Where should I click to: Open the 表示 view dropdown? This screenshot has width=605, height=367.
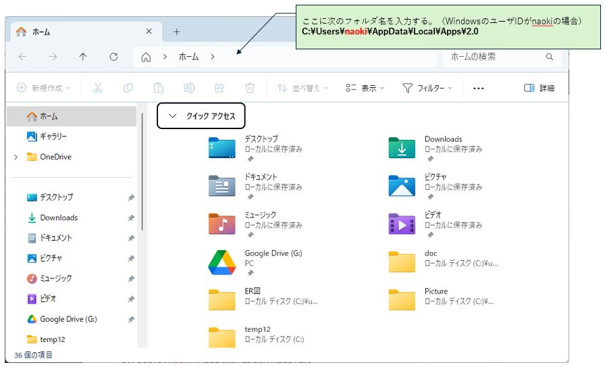point(365,88)
